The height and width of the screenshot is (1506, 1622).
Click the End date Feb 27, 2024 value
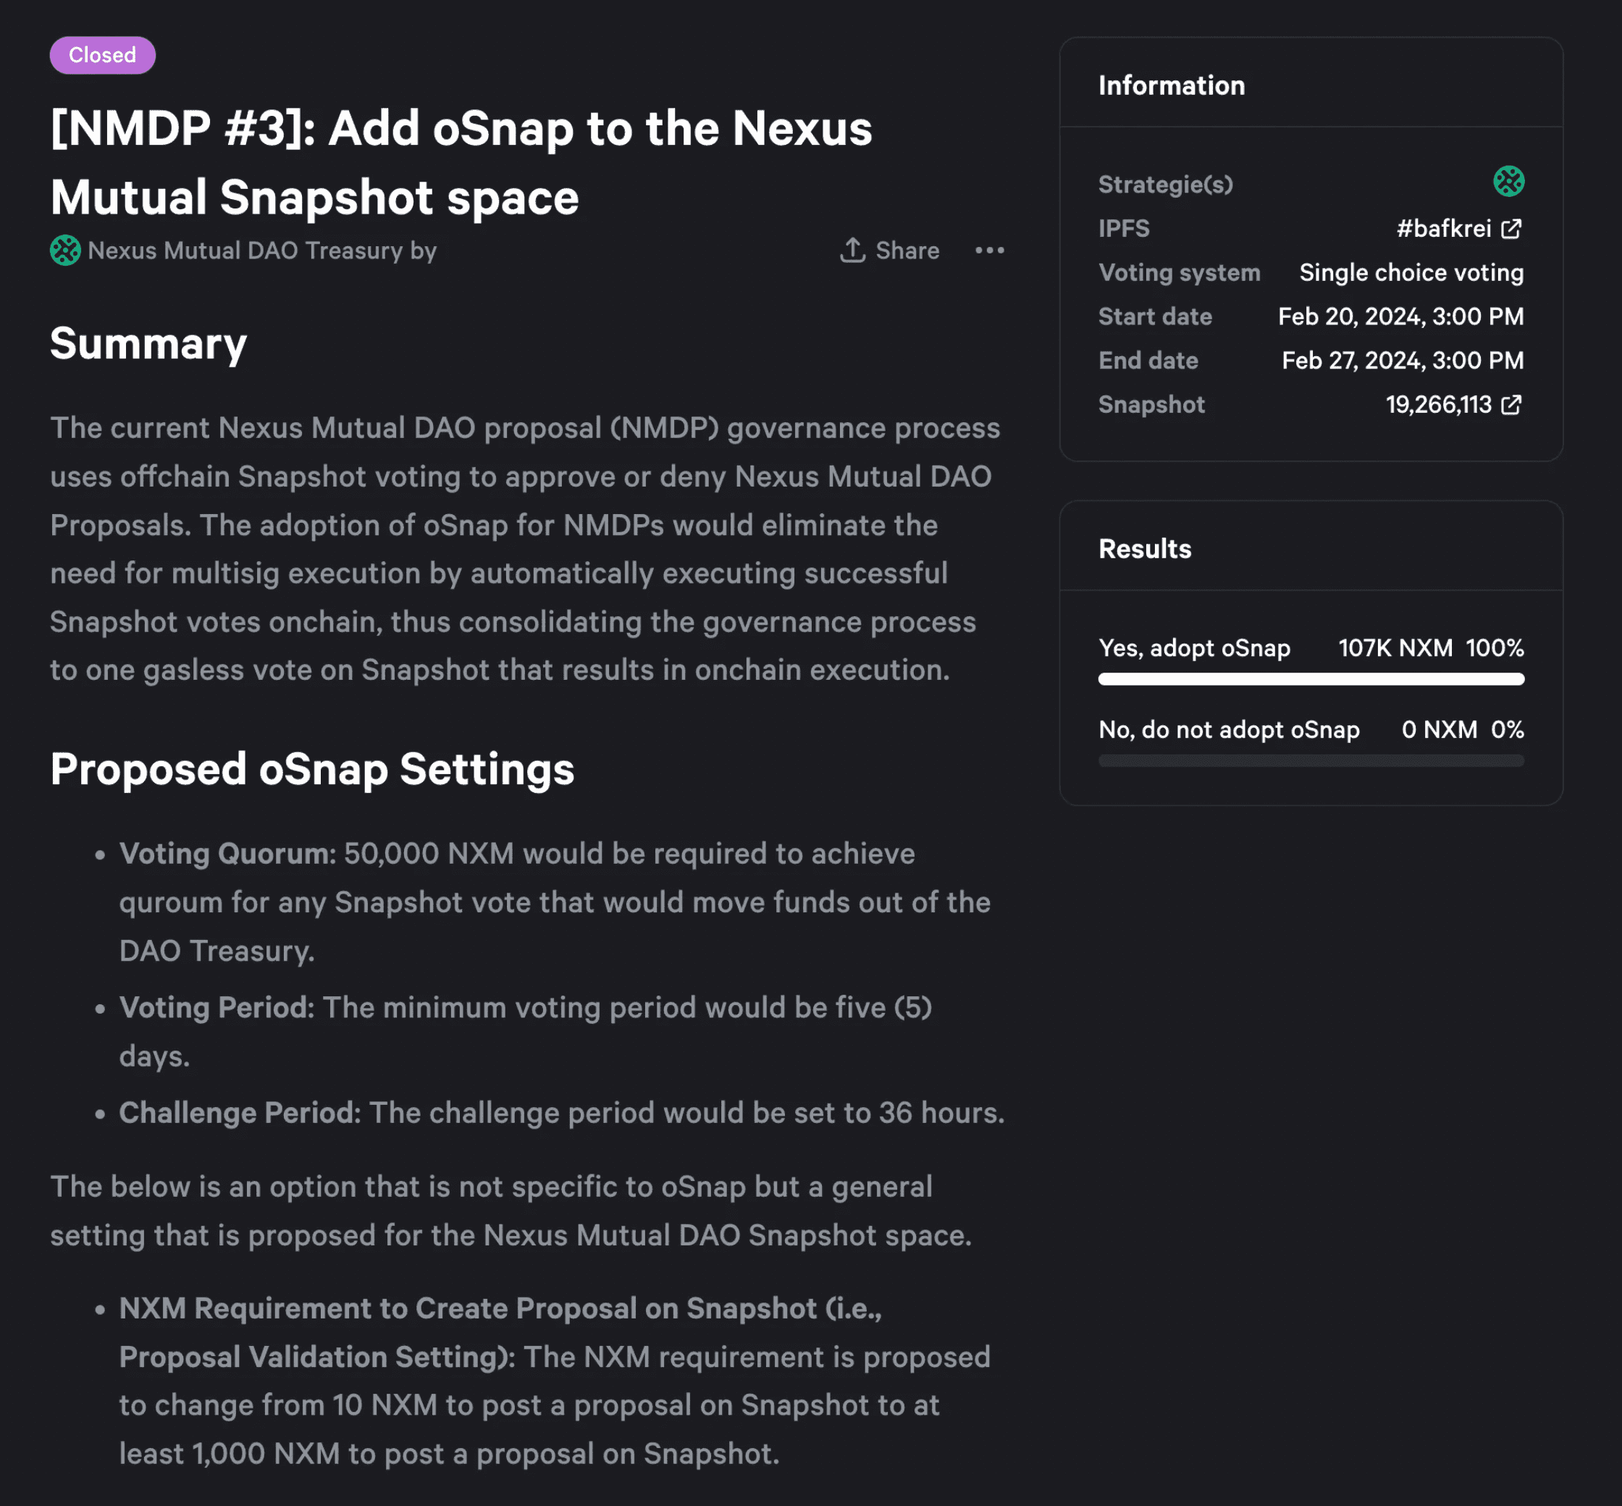(x=1402, y=361)
